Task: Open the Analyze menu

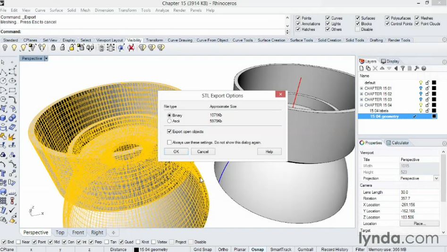Action: (162, 10)
